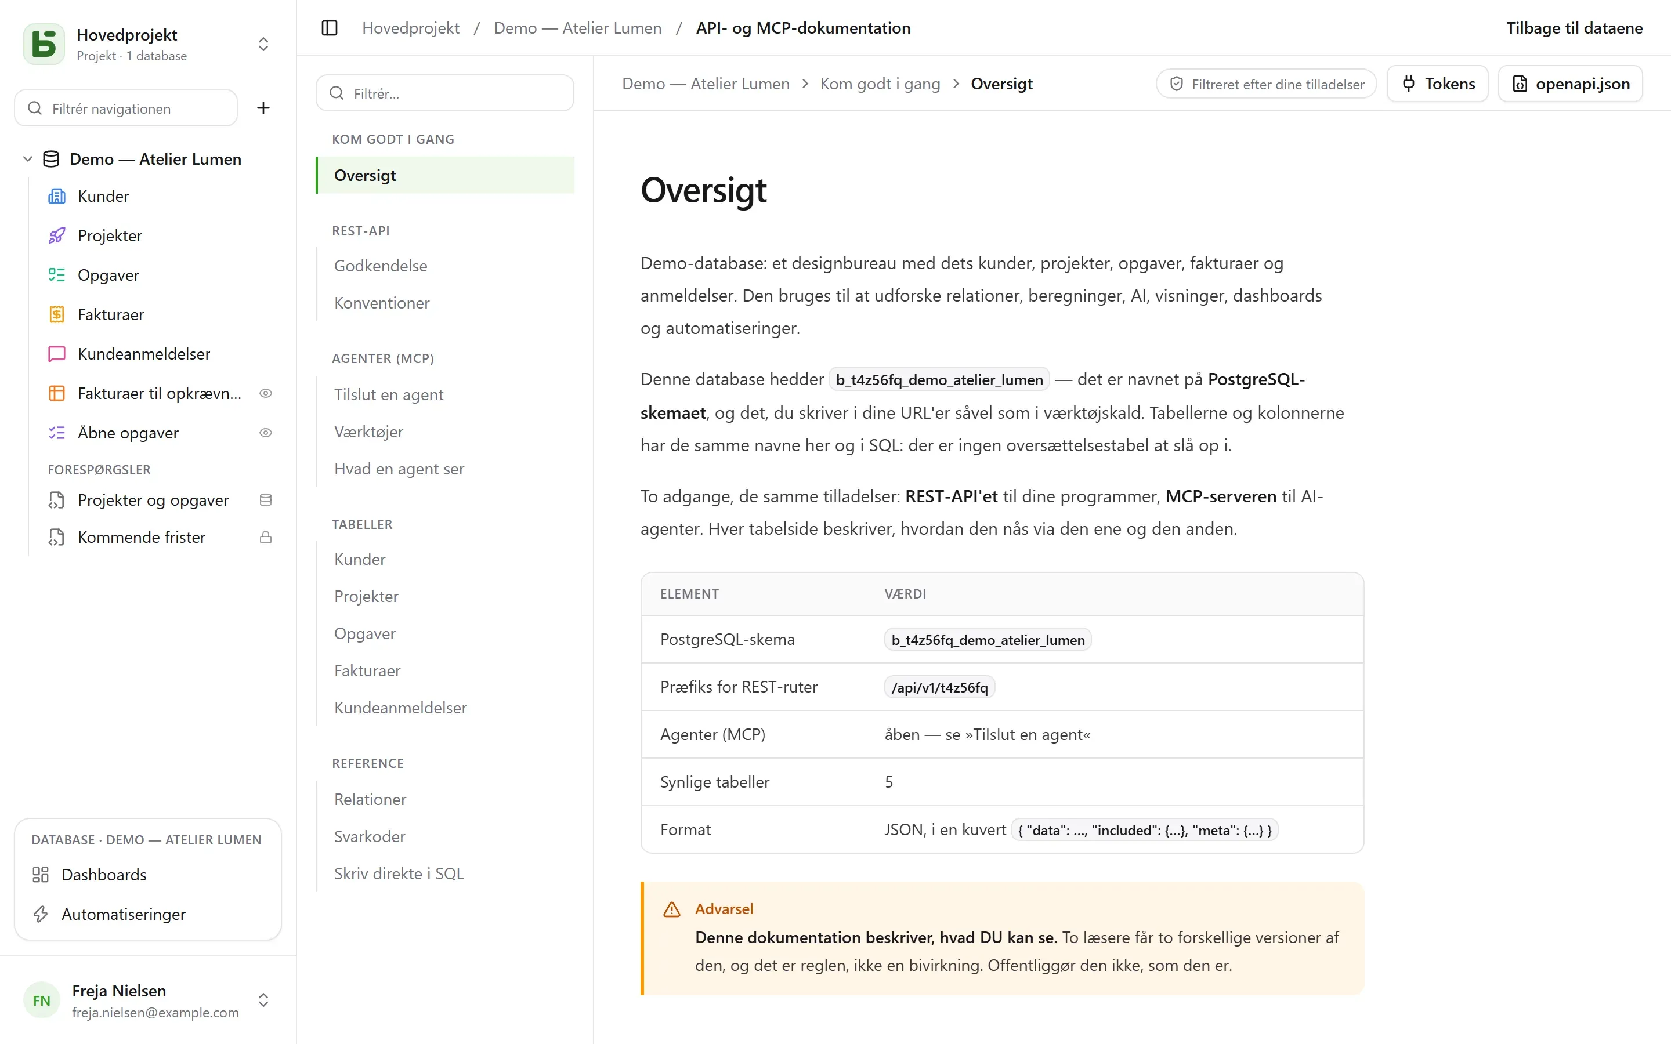Click Hovedprojekt breadcrumb link
This screenshot has width=1671, height=1044.
tap(411, 28)
